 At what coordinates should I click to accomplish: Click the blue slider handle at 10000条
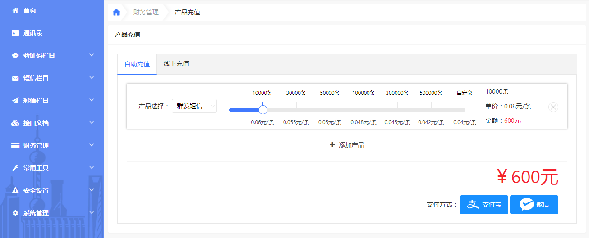click(263, 110)
